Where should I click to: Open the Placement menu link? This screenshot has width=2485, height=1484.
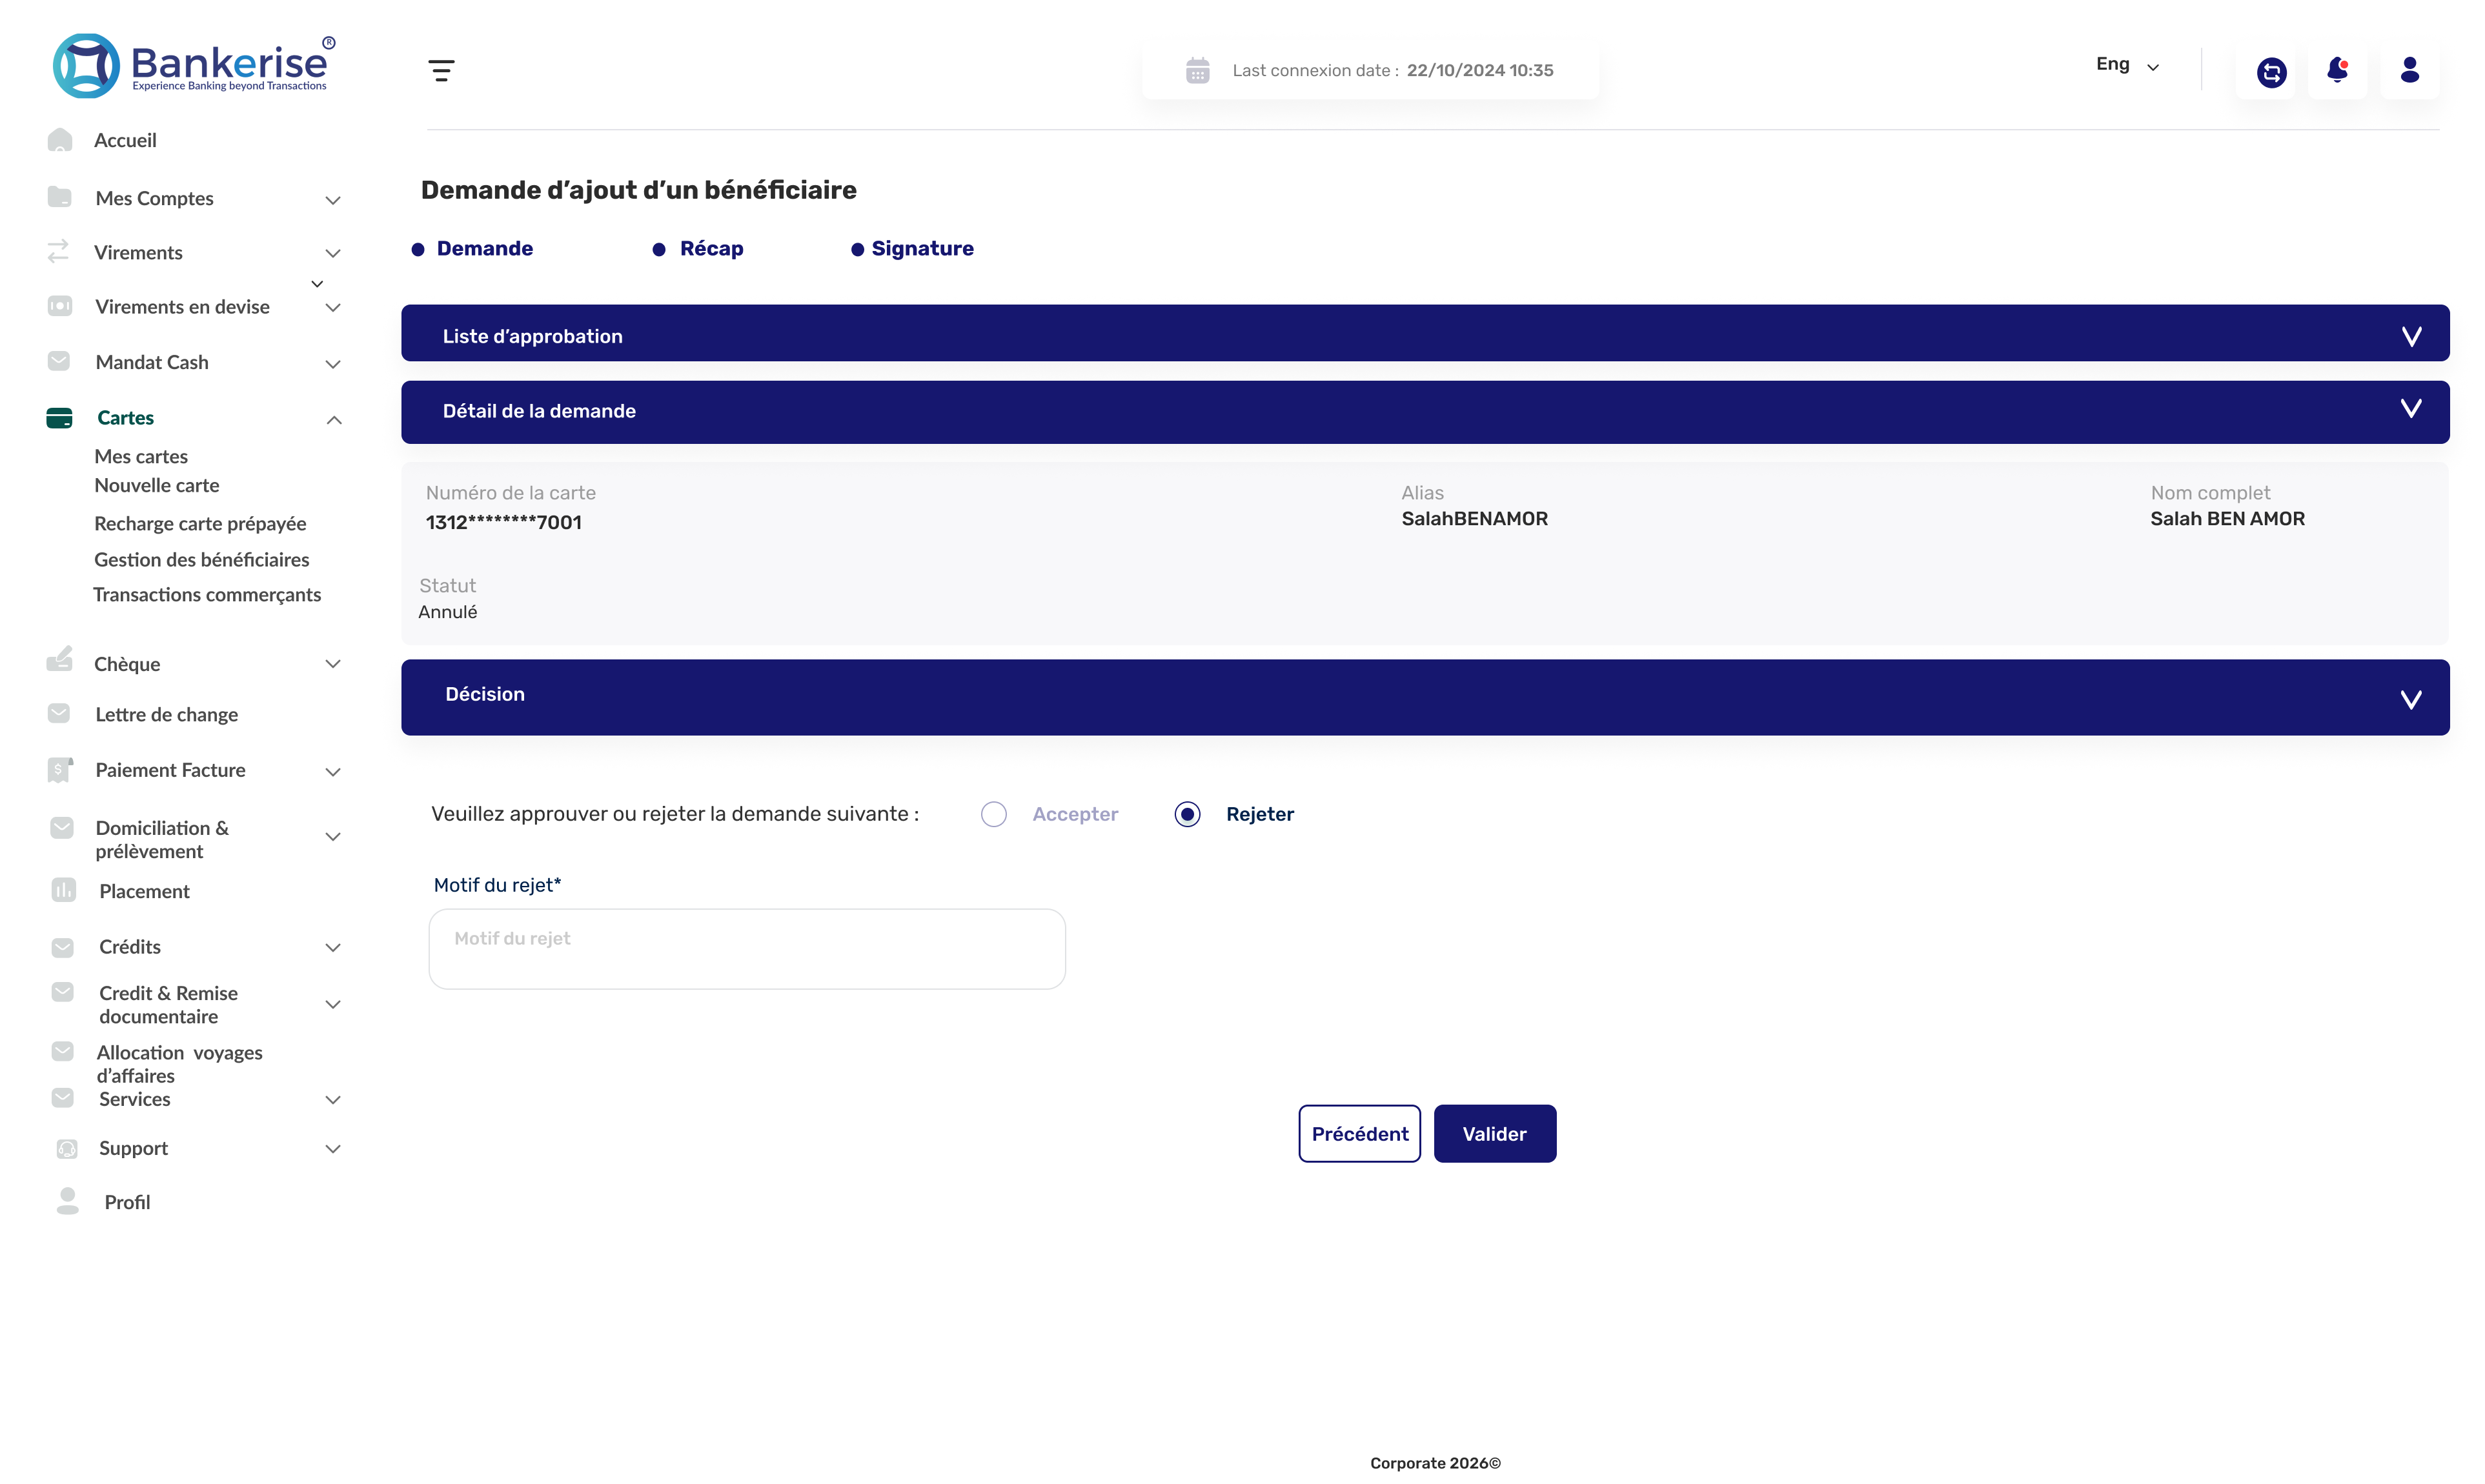click(144, 891)
